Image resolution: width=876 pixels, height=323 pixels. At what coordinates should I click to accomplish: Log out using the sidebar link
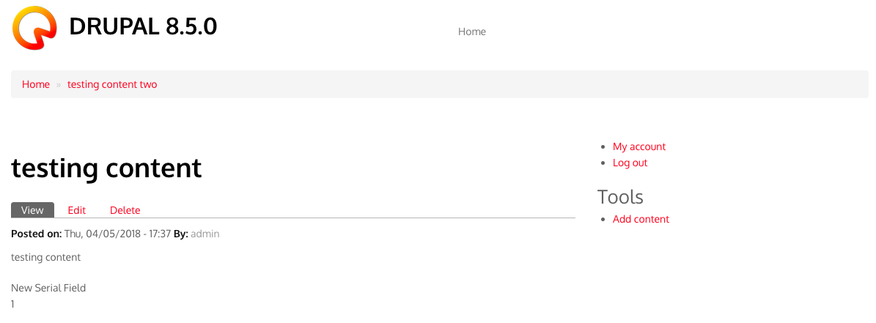click(630, 163)
